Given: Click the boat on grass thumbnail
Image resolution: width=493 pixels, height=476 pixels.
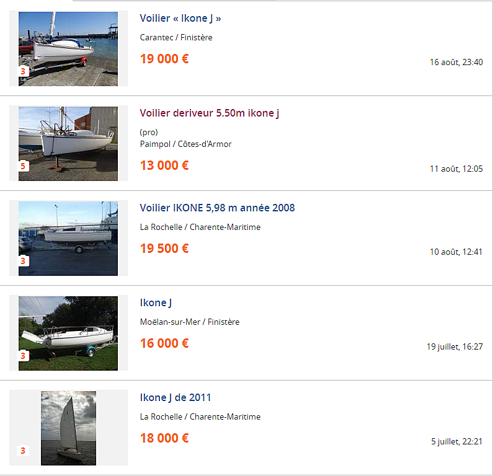Looking at the screenshot, I should tap(68, 333).
